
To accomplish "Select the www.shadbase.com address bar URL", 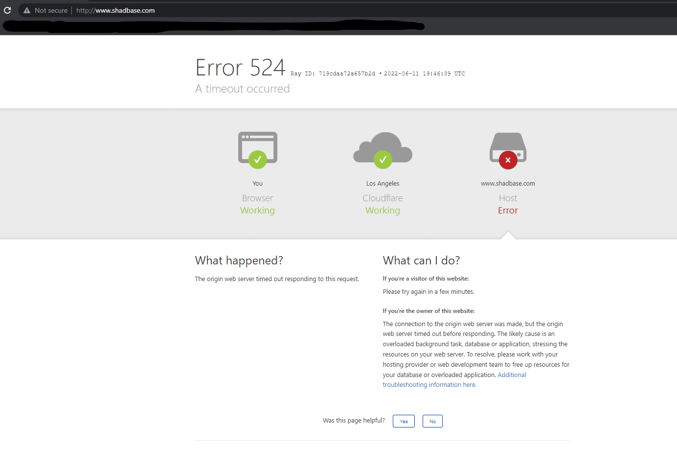I will (115, 10).
